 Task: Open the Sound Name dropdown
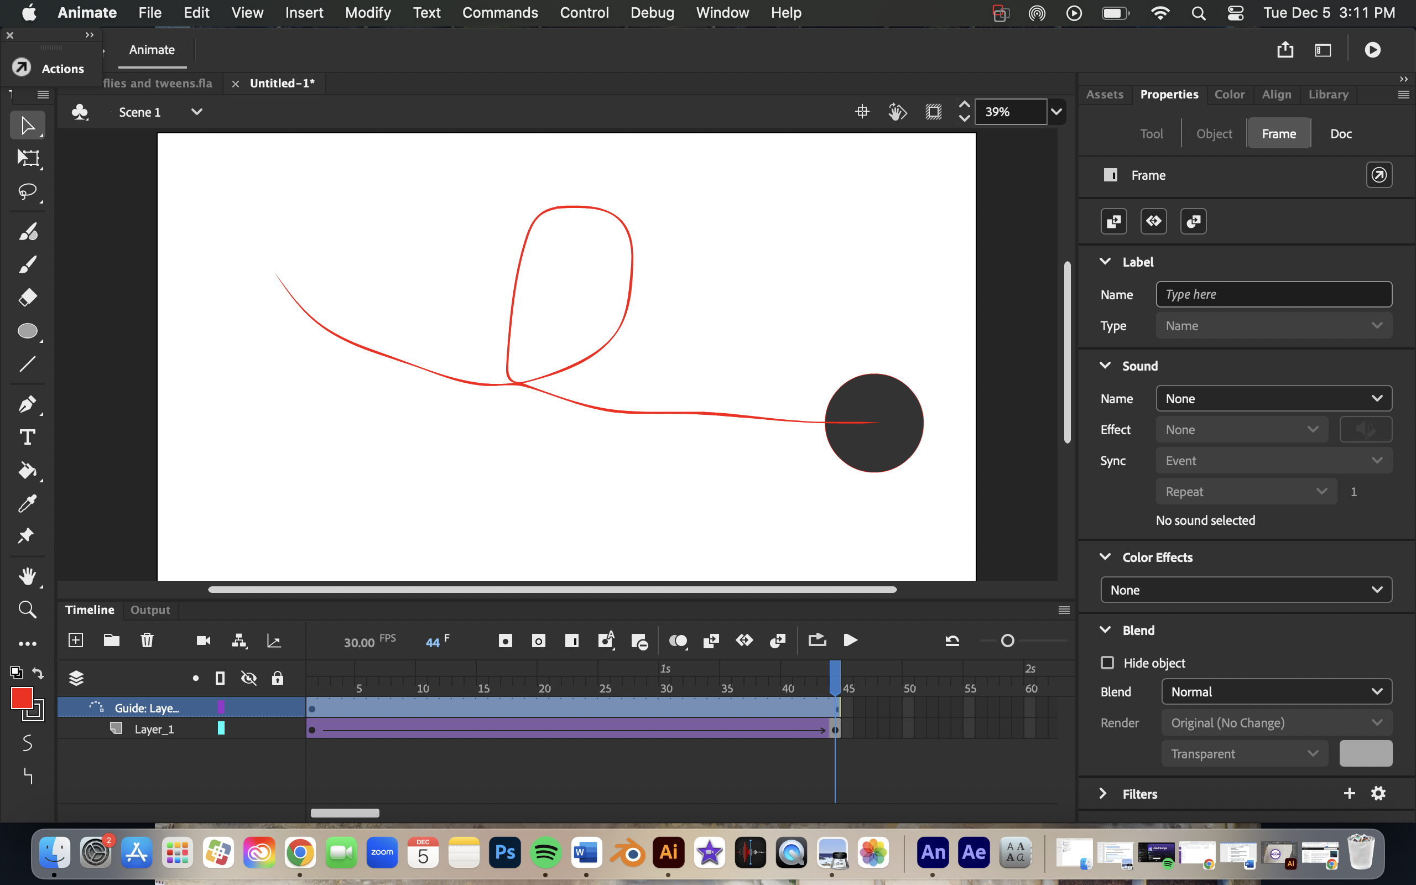pos(1273,399)
